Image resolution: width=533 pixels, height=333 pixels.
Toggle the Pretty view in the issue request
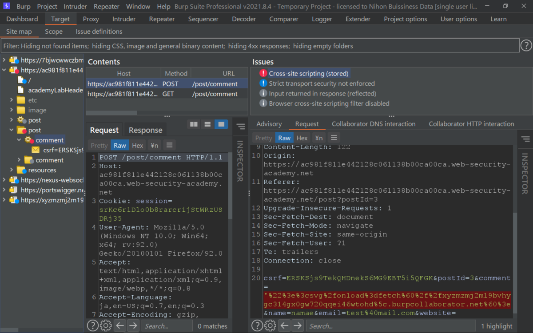click(x=264, y=138)
